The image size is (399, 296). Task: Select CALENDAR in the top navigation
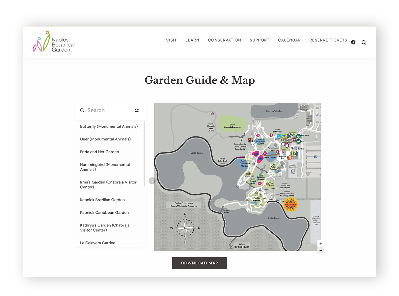(x=289, y=40)
